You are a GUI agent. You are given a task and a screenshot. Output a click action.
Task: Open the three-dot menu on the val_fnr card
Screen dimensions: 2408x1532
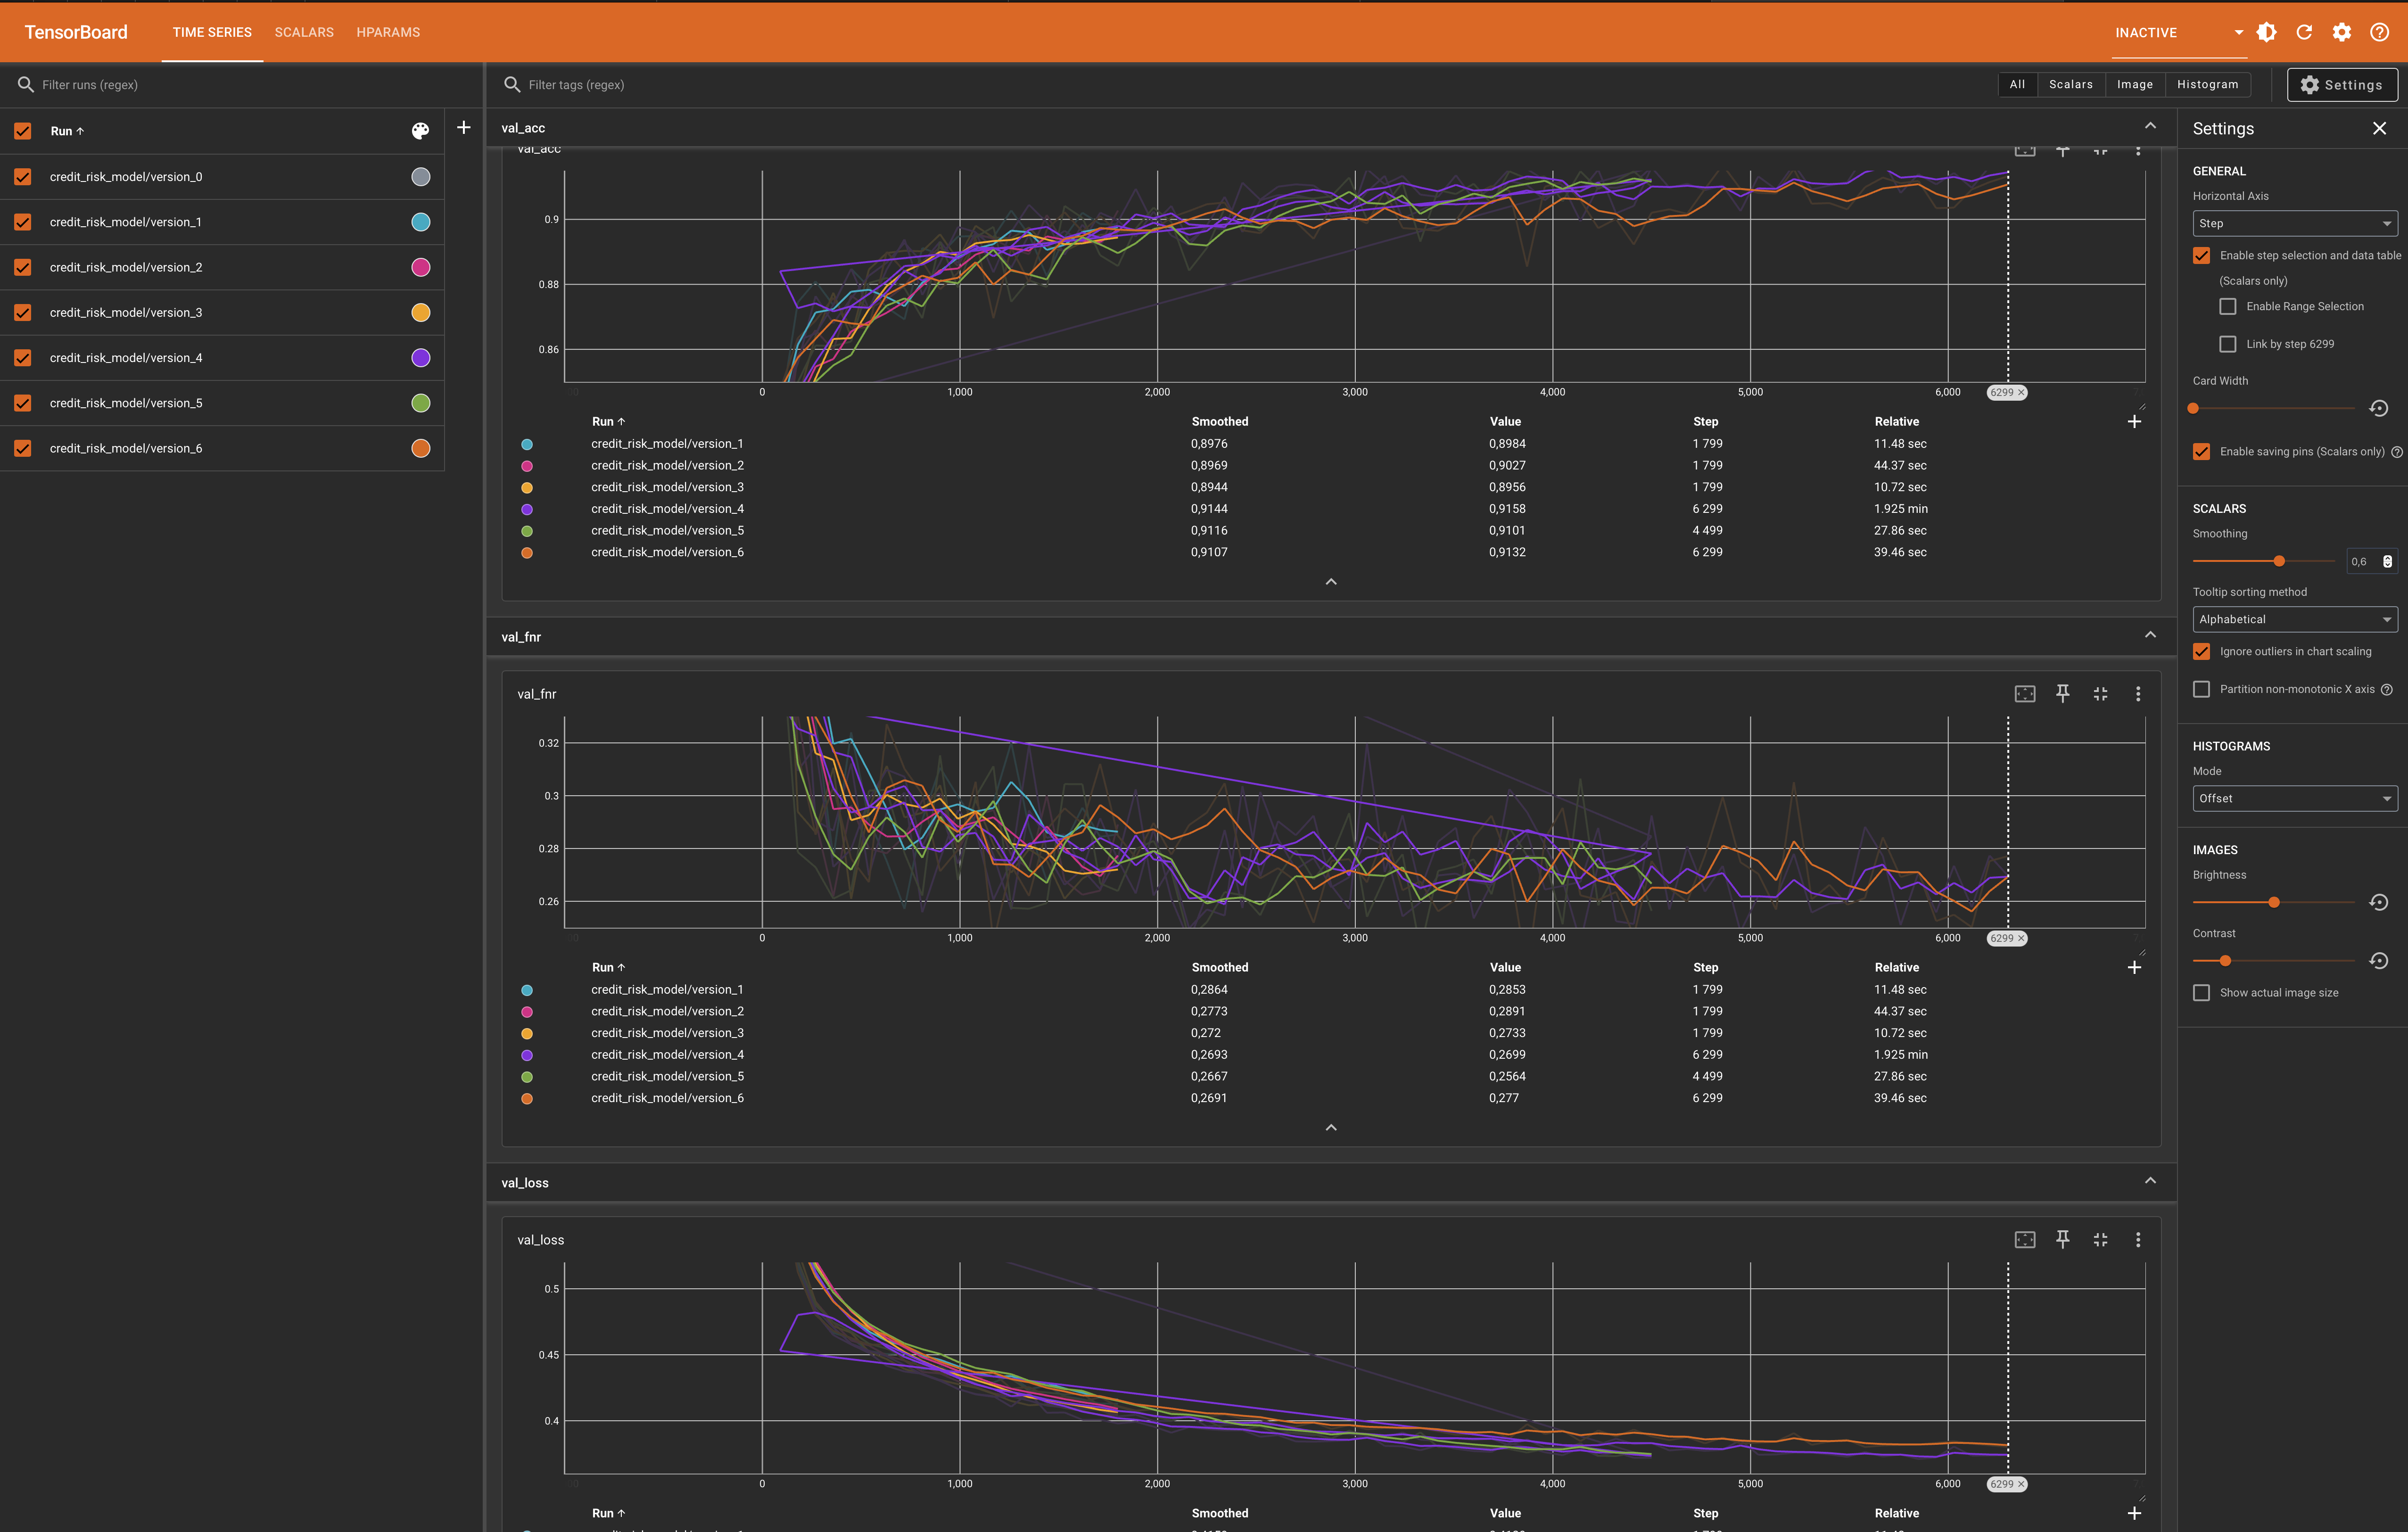tap(2138, 693)
